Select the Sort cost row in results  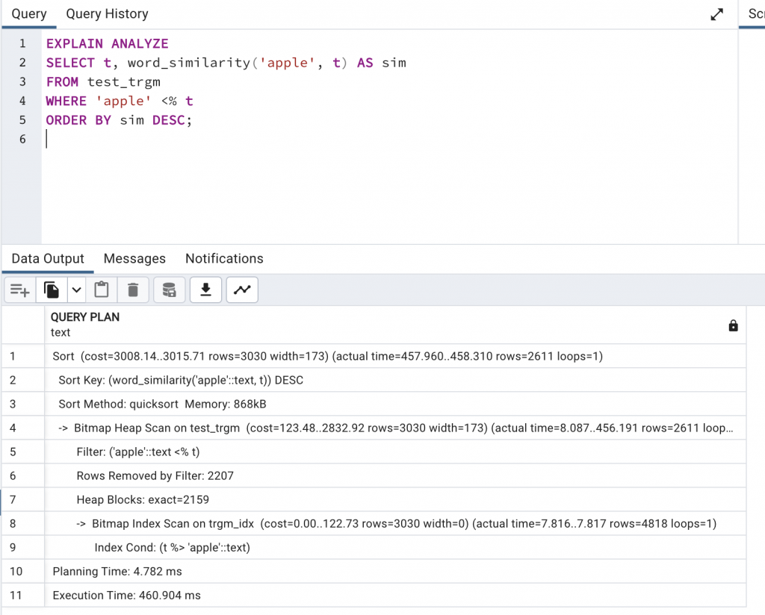(395, 356)
